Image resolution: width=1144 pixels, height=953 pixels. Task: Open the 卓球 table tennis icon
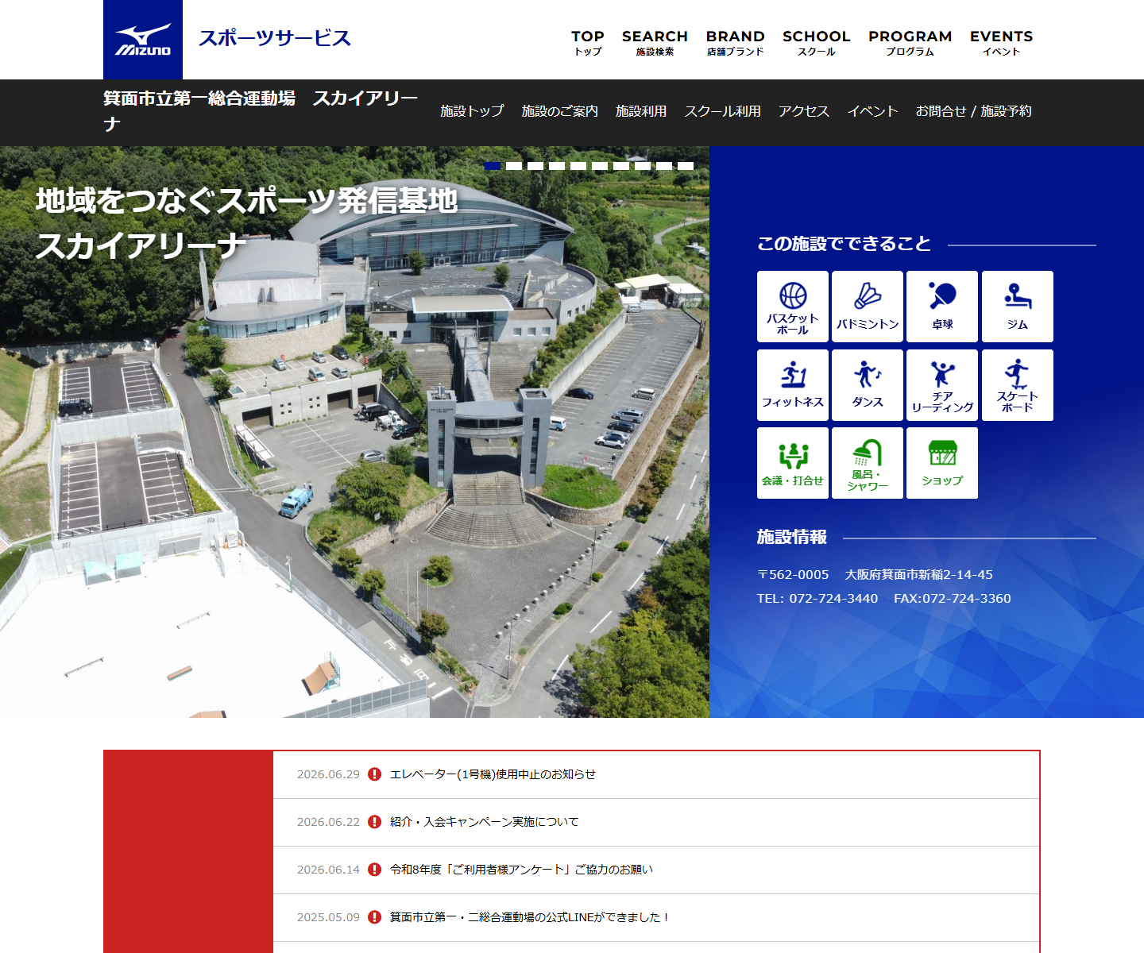pos(942,307)
